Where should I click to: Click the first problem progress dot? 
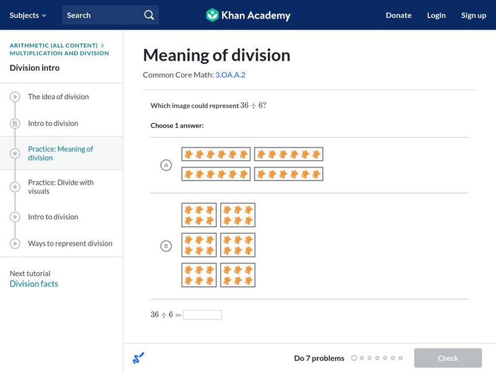click(354, 358)
